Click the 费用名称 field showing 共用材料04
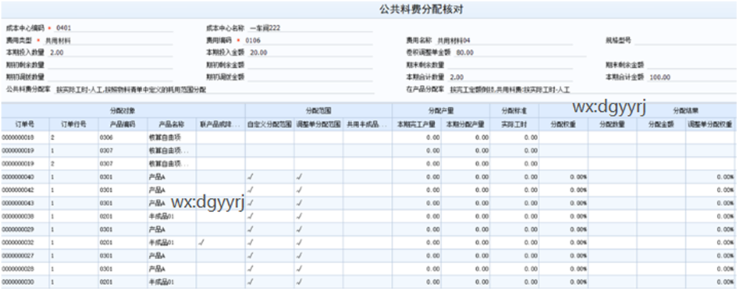The height and width of the screenshot is (290, 738). point(504,40)
